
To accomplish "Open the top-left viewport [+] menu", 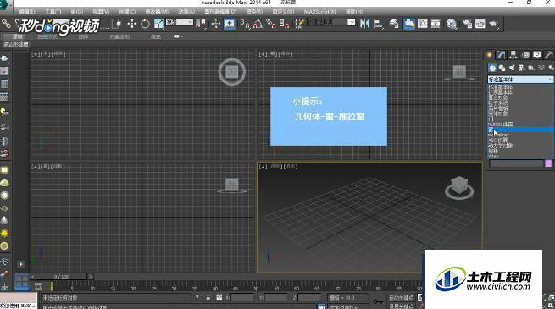I will tap(35, 54).
